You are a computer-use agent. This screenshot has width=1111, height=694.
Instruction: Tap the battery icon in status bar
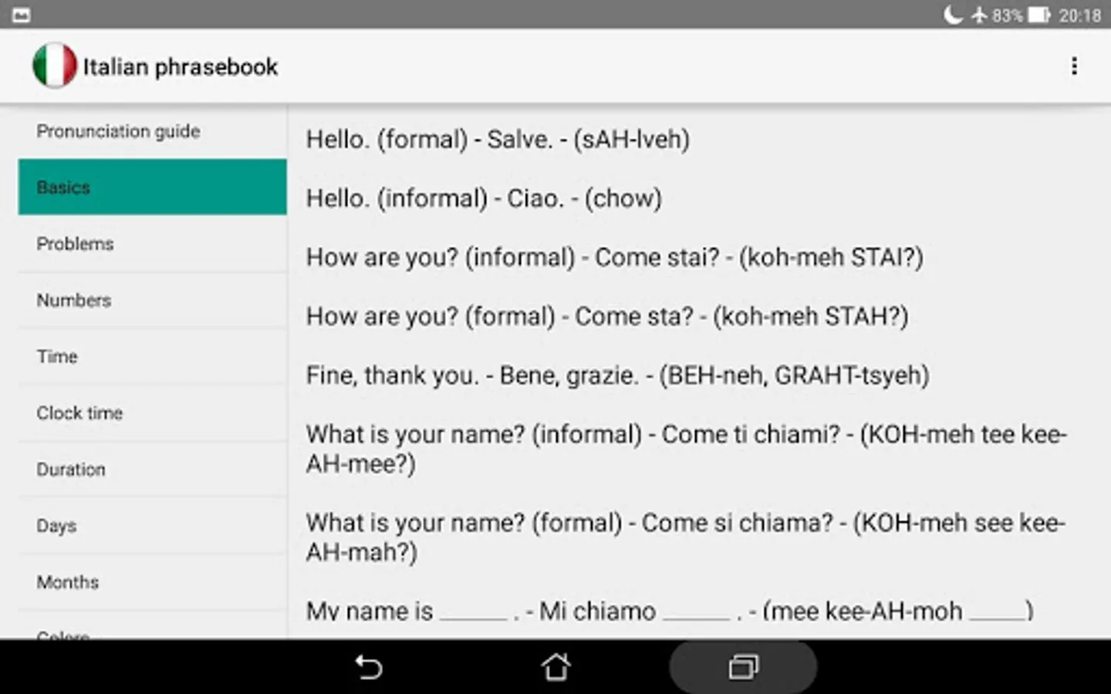pyautogui.click(x=1038, y=15)
